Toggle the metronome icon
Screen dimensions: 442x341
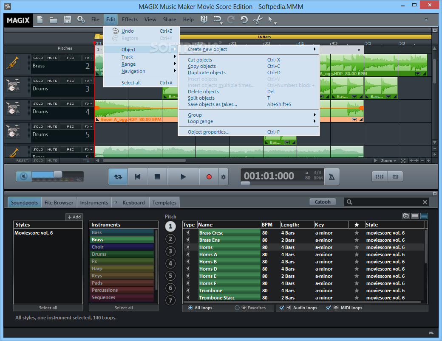click(332, 177)
